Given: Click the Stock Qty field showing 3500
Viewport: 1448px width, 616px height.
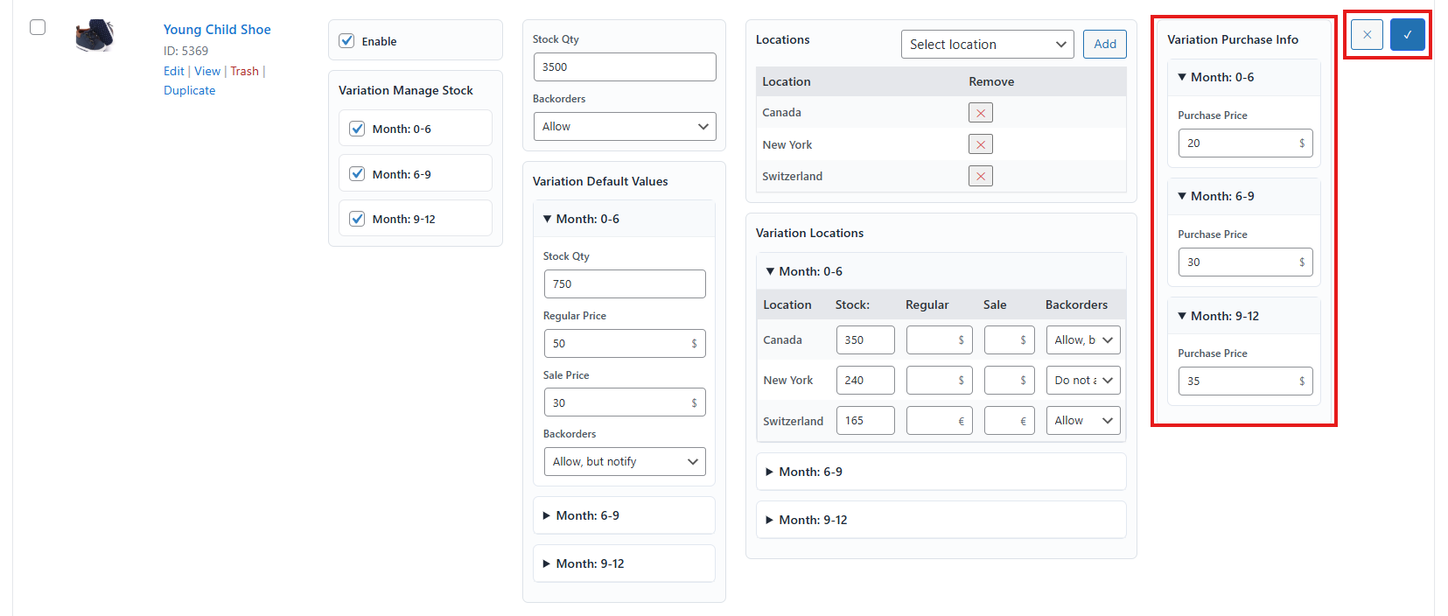Looking at the screenshot, I should pyautogui.click(x=624, y=67).
